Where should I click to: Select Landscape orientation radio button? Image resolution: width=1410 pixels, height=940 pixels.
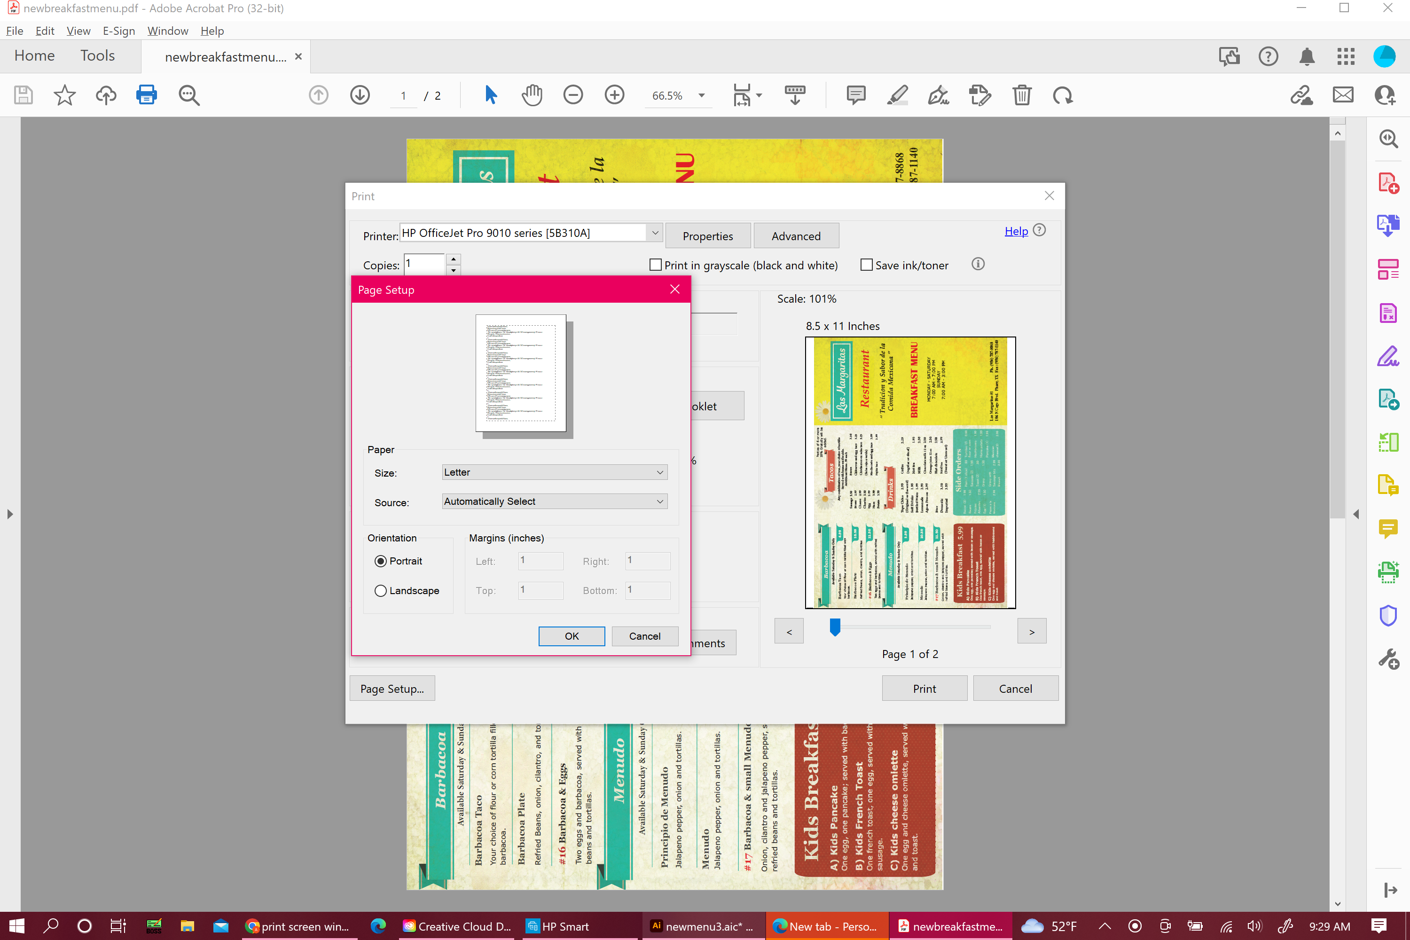point(381,589)
